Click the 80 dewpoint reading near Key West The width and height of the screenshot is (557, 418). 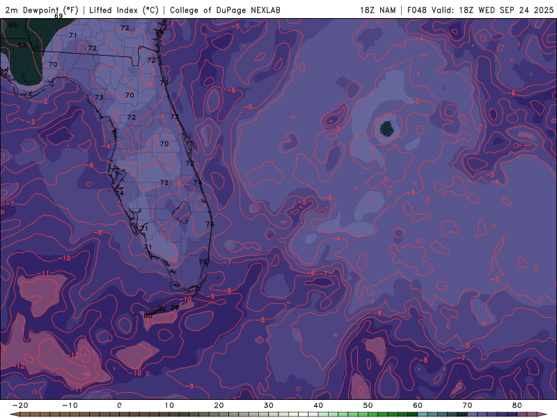pyautogui.click(x=148, y=316)
